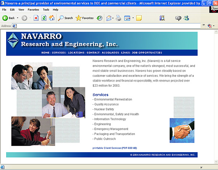Open the SERVICES navigation link

[59, 53]
